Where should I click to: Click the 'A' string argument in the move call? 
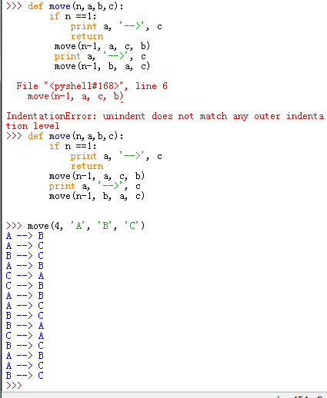click(x=78, y=226)
